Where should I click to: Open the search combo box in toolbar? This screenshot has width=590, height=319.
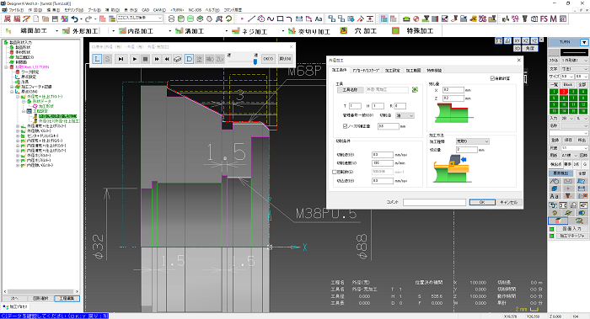[140, 18]
